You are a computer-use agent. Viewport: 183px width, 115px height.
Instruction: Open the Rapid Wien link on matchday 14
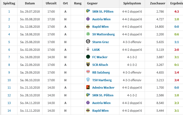tap(100, 111)
